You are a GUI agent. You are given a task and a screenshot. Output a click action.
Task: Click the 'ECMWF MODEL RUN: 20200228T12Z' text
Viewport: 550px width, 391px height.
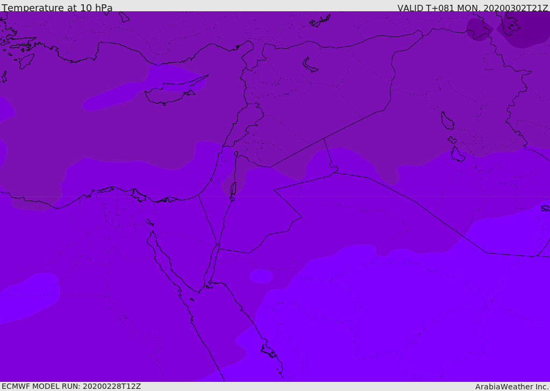coord(71,386)
